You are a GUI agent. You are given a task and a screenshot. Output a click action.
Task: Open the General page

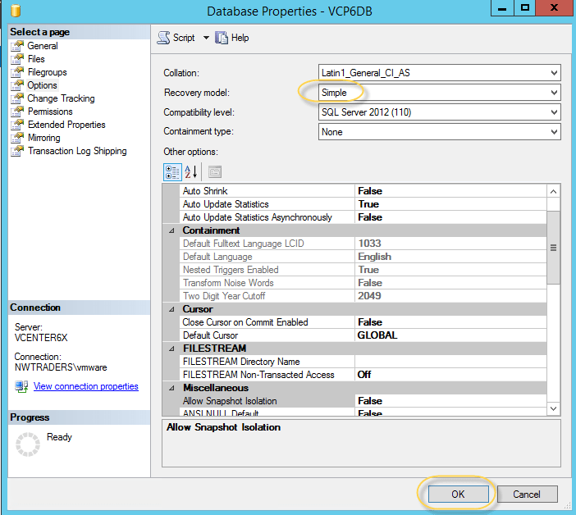(42, 46)
